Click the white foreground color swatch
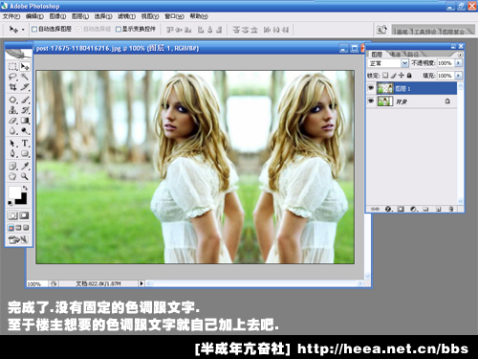Viewport: 478px width, 359px height. [x=14, y=192]
